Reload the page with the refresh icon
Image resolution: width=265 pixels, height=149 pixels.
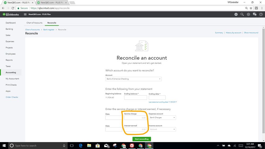click(13, 8)
